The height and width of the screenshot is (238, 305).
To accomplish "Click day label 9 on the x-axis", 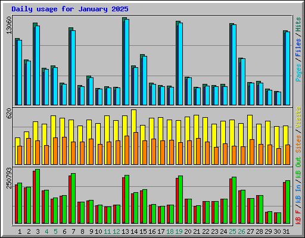I will point(91,231).
